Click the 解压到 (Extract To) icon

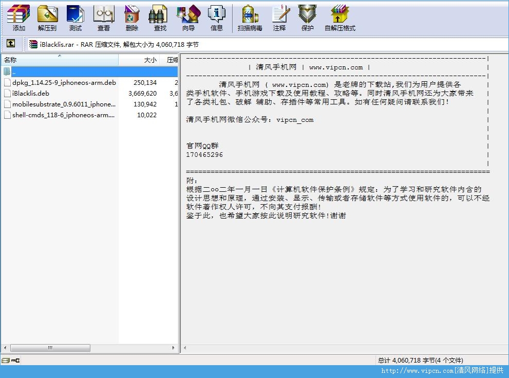pos(47,17)
